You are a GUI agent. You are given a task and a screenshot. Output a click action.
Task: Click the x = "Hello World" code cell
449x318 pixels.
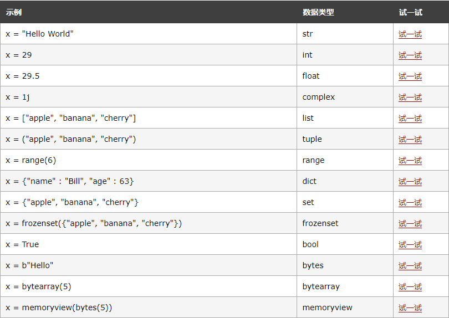pyautogui.click(x=39, y=34)
